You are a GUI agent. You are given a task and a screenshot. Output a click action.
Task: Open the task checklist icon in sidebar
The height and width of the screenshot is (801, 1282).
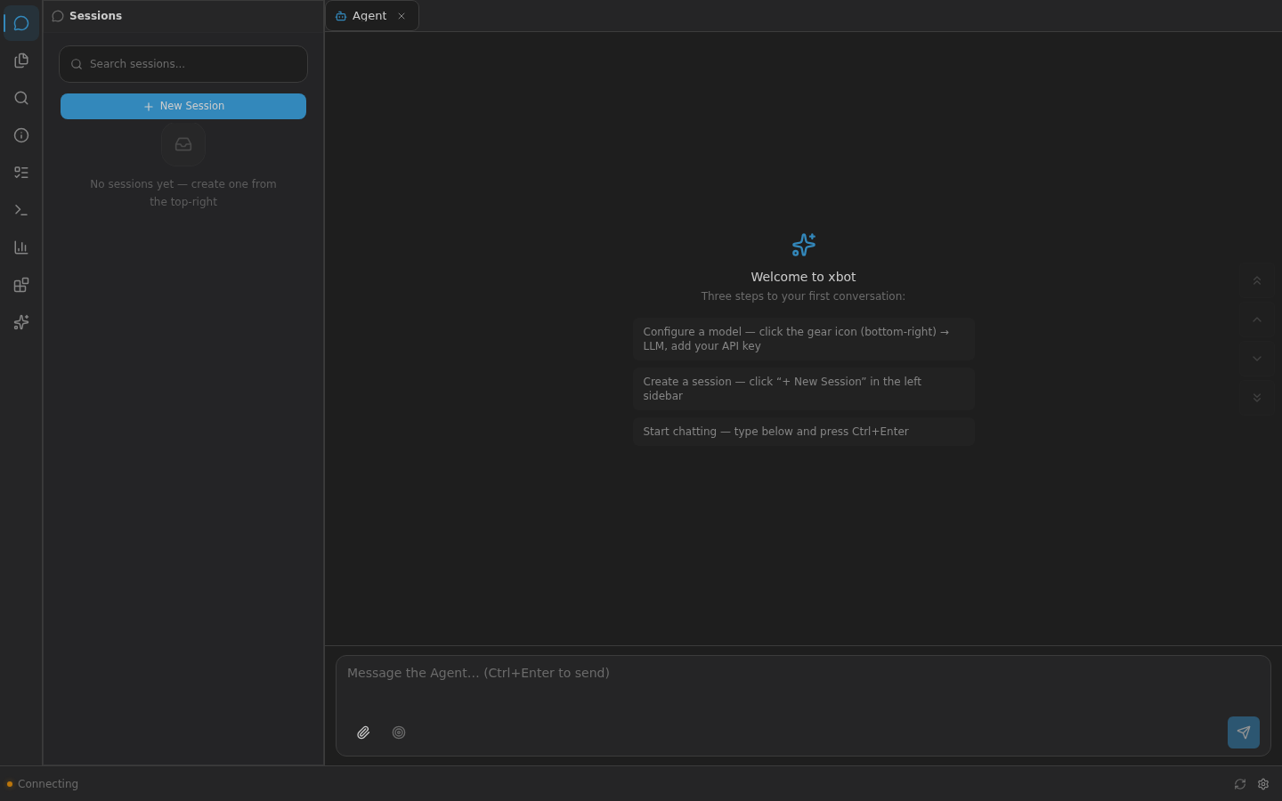click(x=21, y=173)
